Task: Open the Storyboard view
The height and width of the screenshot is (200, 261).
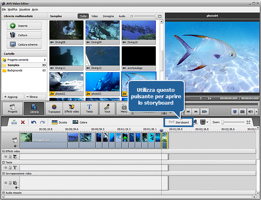Action: click(x=179, y=122)
